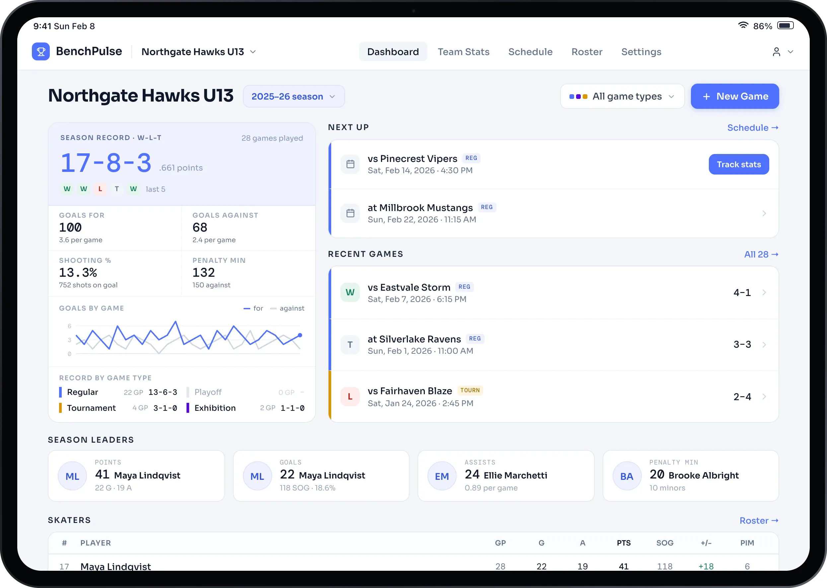The height and width of the screenshot is (588, 827).
Task: Click the battery status icon
Action: (786, 26)
